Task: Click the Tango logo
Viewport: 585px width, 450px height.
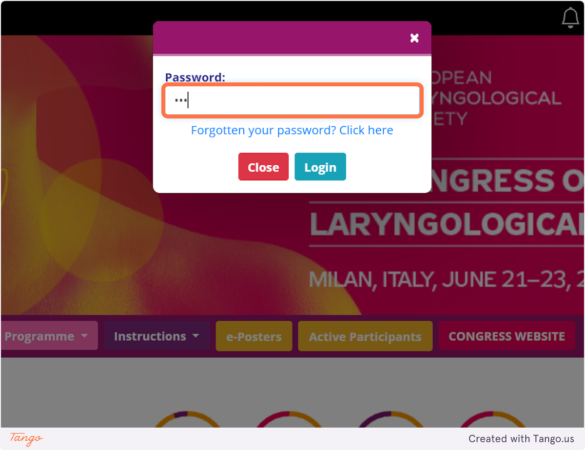Action: click(x=26, y=438)
